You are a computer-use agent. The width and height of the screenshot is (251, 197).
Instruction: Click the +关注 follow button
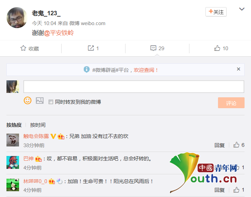tap(216, 12)
